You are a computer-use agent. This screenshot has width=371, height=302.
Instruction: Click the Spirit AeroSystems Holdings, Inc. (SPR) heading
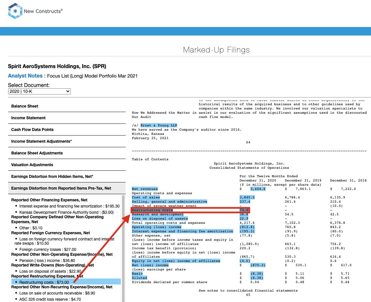[57, 66]
